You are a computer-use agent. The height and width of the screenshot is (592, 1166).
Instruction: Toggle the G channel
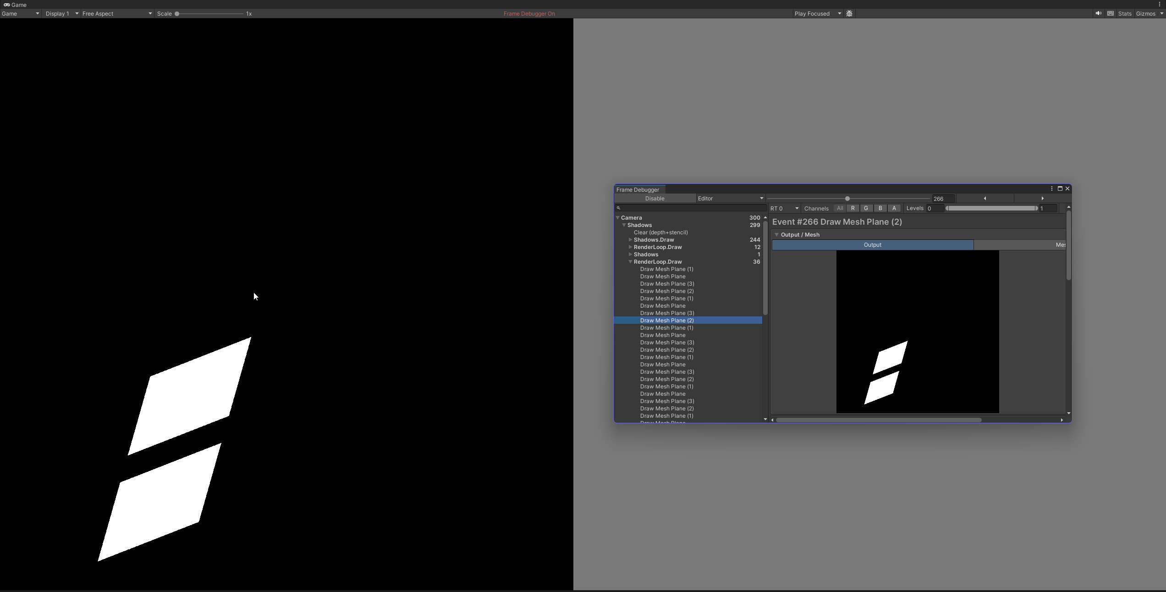click(866, 209)
